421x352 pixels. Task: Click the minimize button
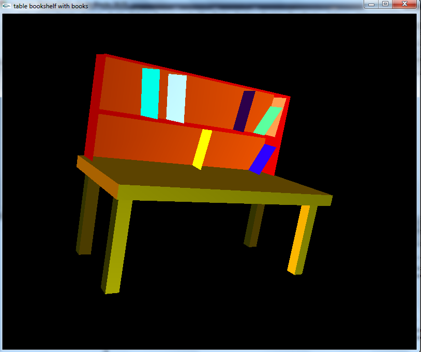[x=370, y=4]
